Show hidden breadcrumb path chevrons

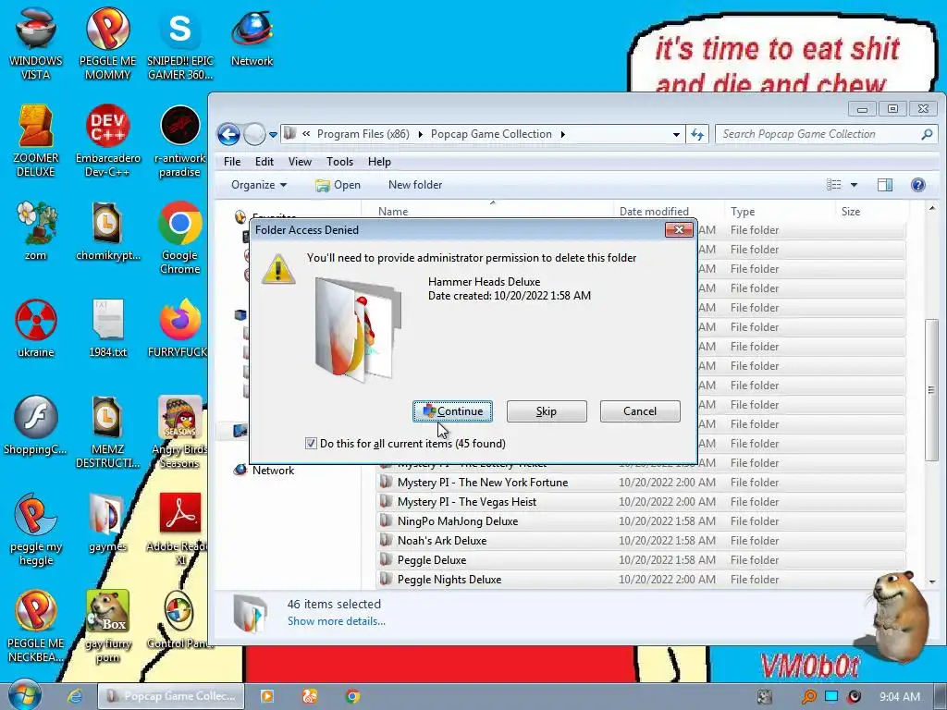[306, 134]
